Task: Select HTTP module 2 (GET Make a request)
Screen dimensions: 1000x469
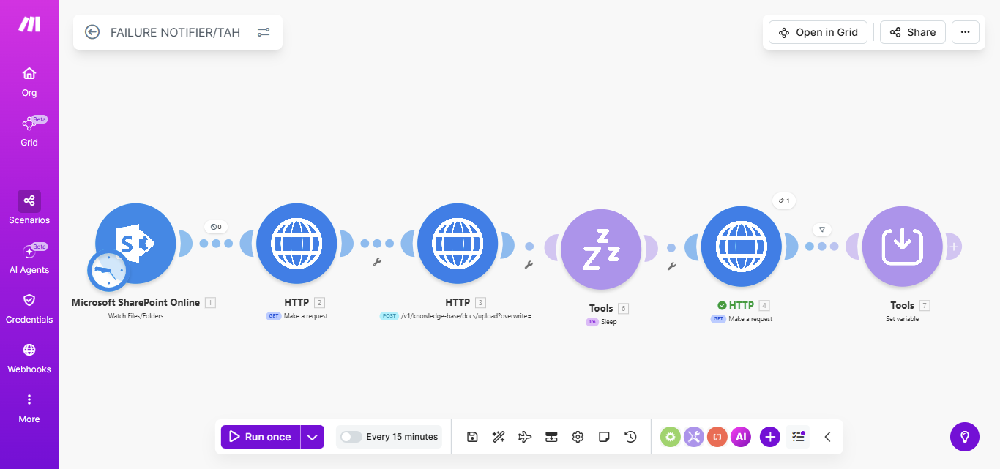Action: [x=296, y=244]
